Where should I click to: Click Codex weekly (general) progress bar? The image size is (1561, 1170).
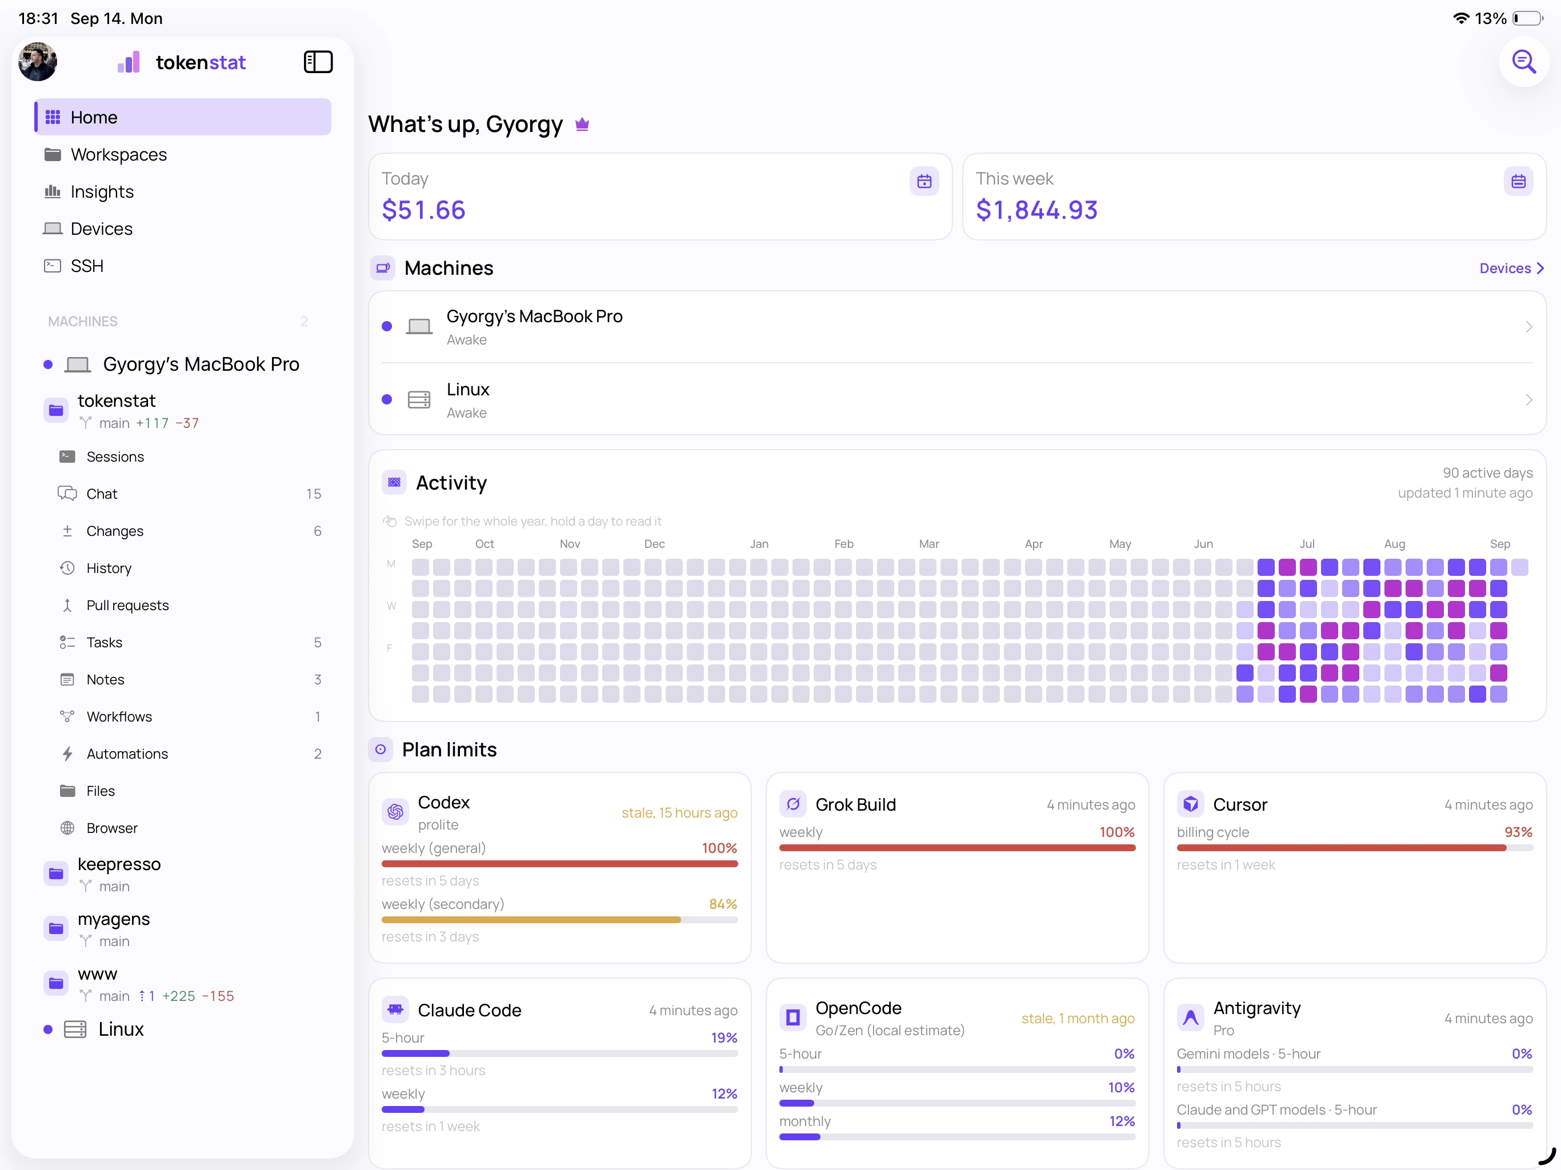click(559, 864)
